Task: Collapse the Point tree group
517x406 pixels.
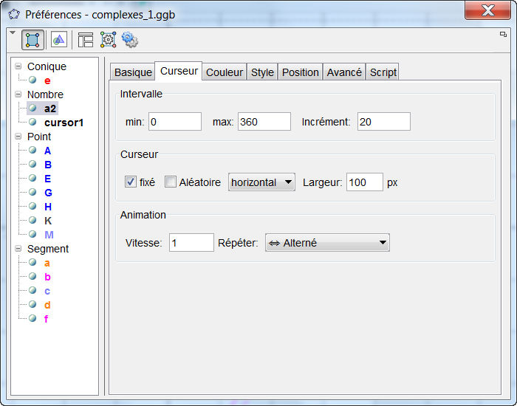Action: (18, 137)
